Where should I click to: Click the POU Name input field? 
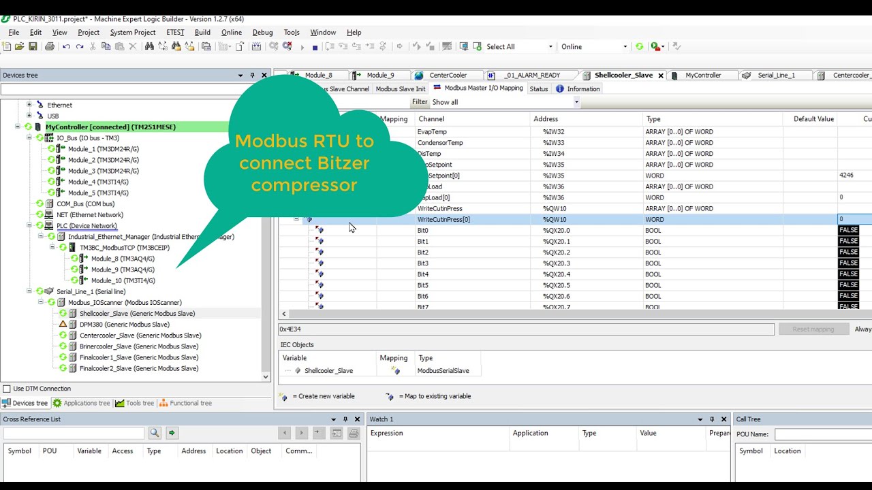[x=823, y=434]
